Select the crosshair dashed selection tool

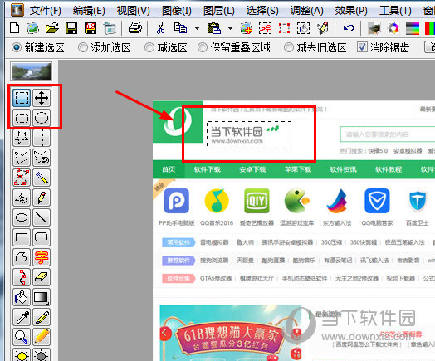42,138
